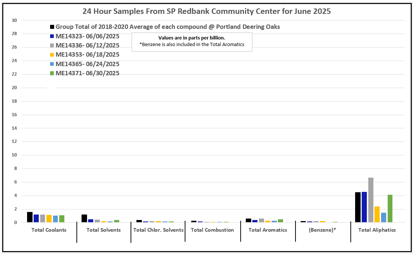Select the 'Values are in parts per billion' text box
The width and height of the screenshot is (414, 254).
192,41
